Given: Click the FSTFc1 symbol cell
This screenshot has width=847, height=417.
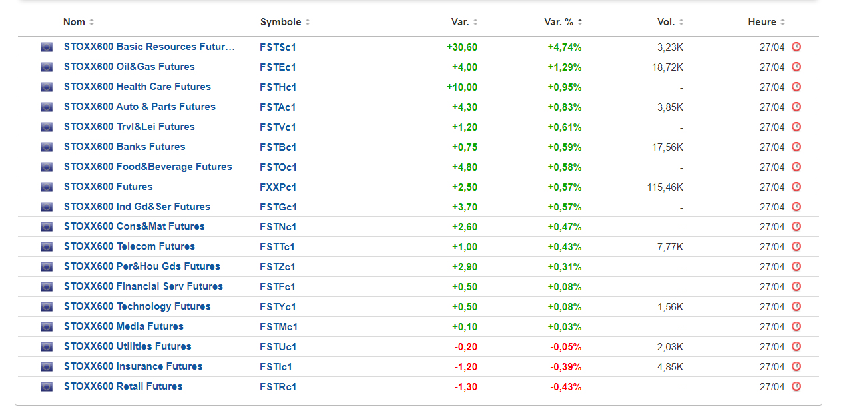Looking at the screenshot, I should 278,287.
